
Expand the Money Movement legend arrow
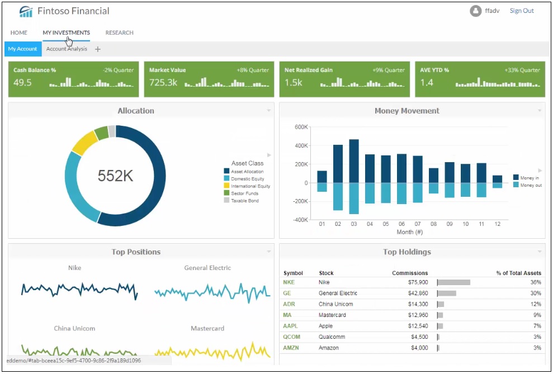coord(540,171)
